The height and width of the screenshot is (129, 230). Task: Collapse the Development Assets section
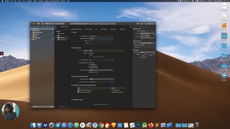72,100
